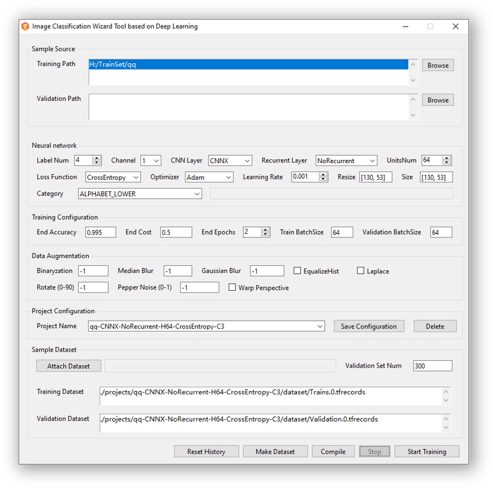Decrease the End Epochs value
Image resolution: width=493 pixels, height=488 pixels.
265,234
